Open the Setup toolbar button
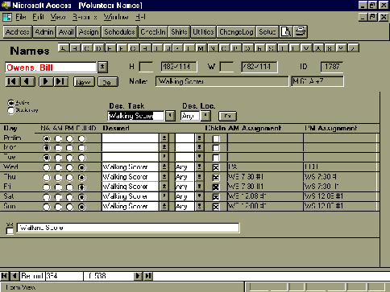This screenshot has height=292, width=390. point(268,32)
